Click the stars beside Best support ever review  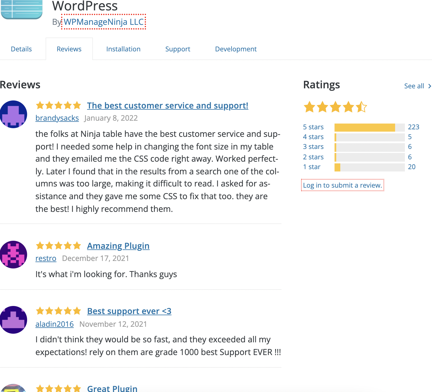(x=59, y=311)
